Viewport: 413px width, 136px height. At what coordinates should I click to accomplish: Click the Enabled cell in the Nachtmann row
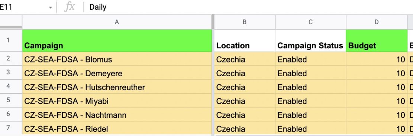[x=310, y=115]
